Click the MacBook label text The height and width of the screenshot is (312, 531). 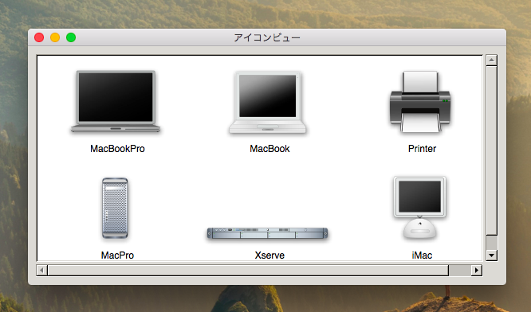click(x=269, y=149)
